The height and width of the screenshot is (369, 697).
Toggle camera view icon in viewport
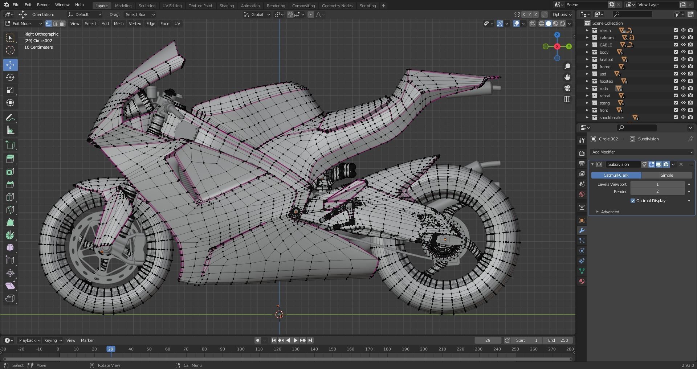tap(567, 88)
